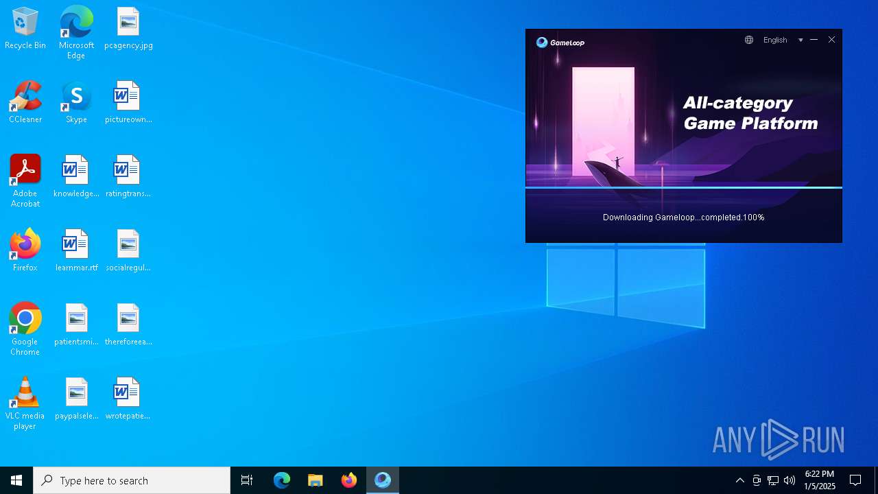Select the learnmar.rtf document icon
Image resolution: width=878 pixels, height=494 pixels.
[x=76, y=250]
